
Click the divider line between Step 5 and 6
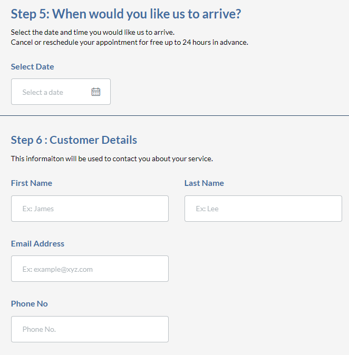pyautogui.click(x=174, y=116)
